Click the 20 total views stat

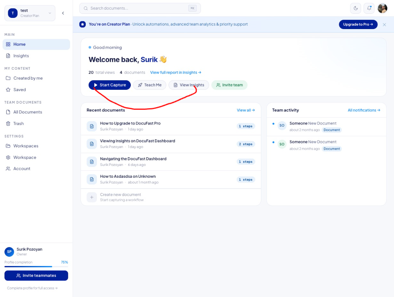(101, 72)
